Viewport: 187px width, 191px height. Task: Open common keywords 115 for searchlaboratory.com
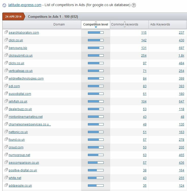pos(144,33)
